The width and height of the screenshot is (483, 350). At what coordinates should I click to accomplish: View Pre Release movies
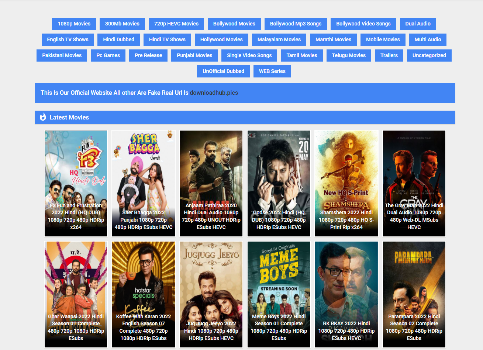(148, 55)
